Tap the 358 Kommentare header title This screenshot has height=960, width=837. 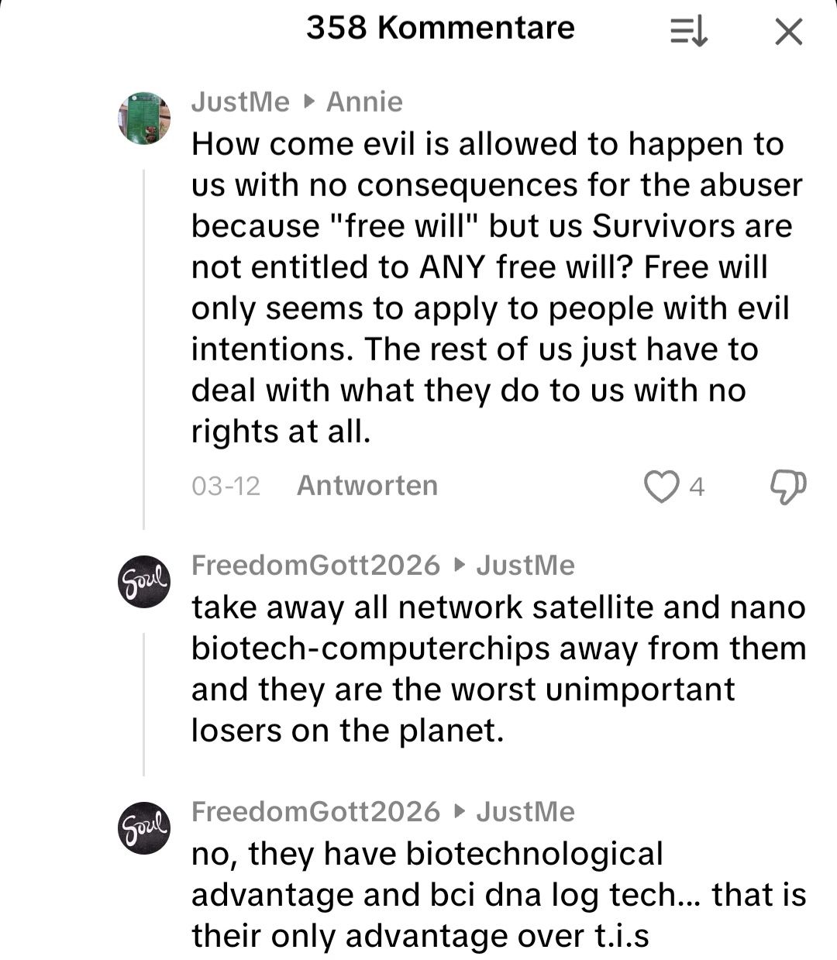click(x=440, y=28)
